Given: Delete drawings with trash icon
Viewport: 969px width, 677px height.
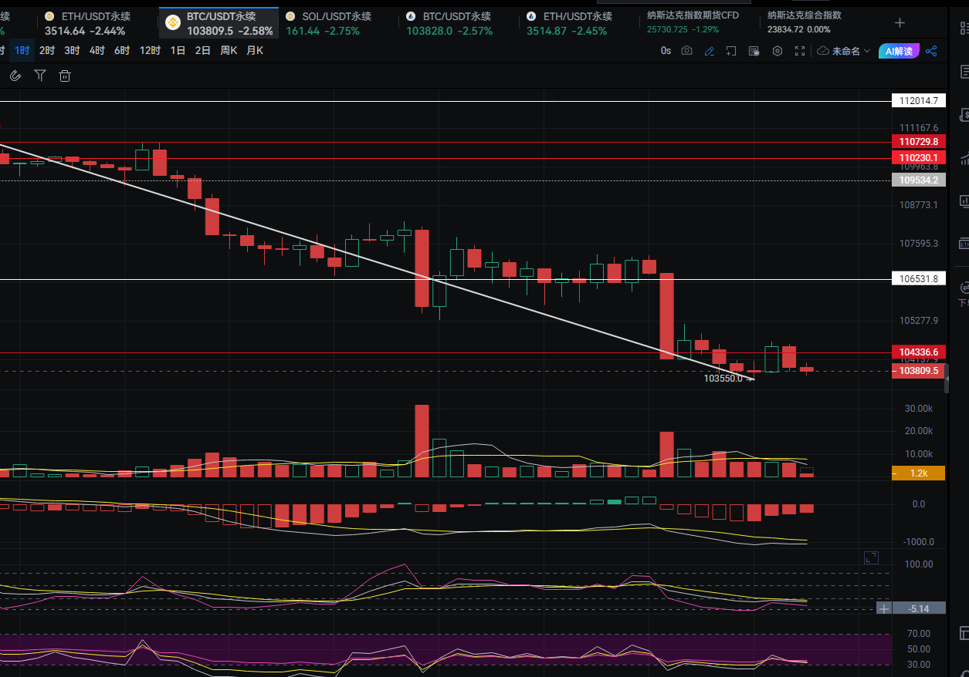Looking at the screenshot, I should tap(65, 76).
